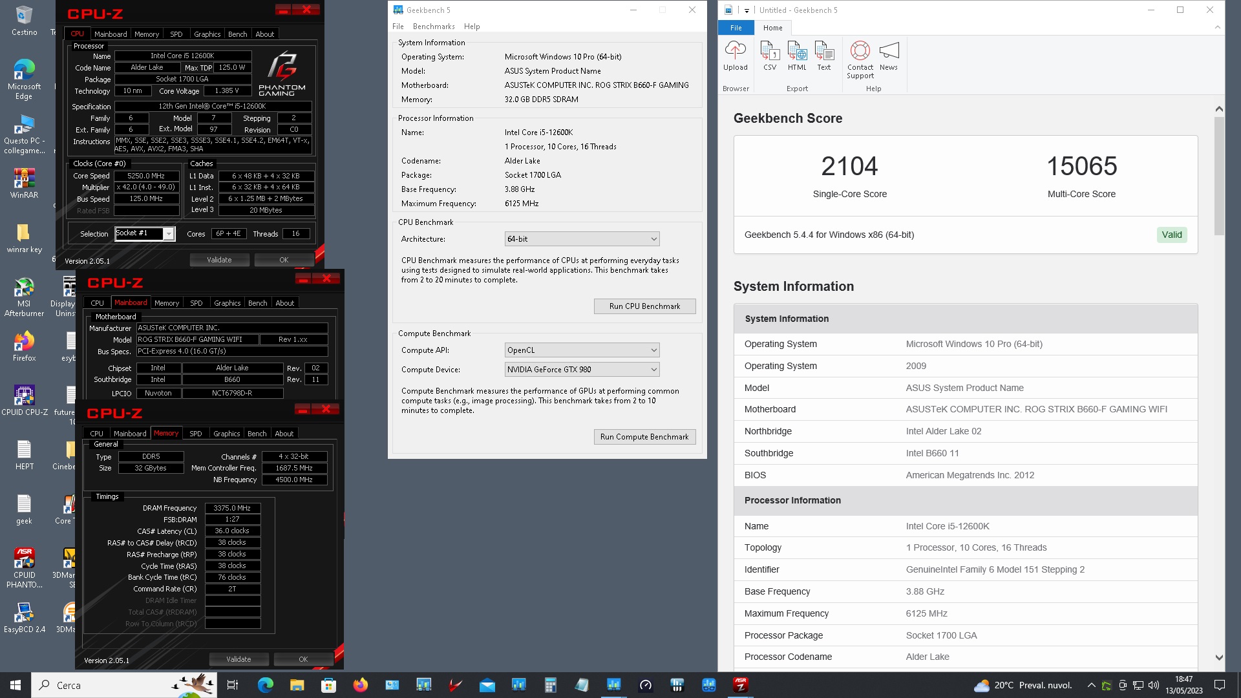Click the Valid badge in Geekbench result

[x=1172, y=235]
